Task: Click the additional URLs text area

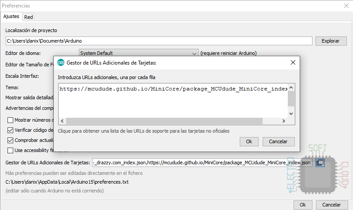Action: (173, 101)
